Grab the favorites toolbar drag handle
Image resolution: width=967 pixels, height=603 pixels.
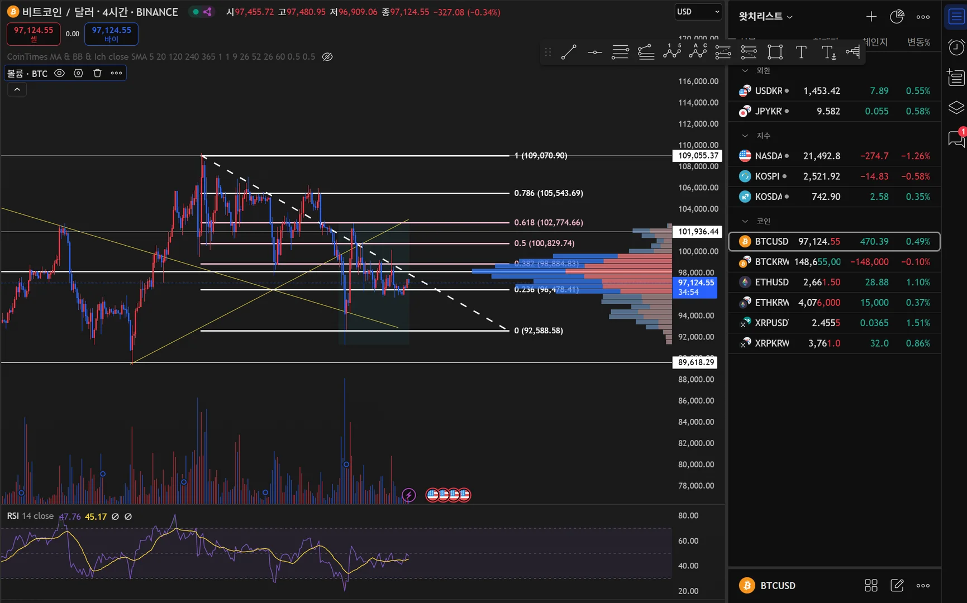[x=548, y=52]
